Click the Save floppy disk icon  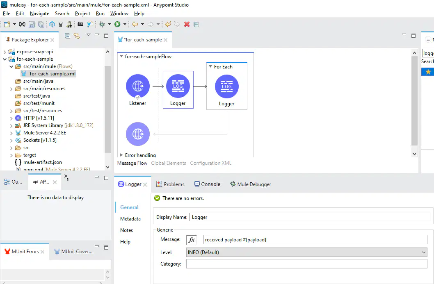point(32,24)
